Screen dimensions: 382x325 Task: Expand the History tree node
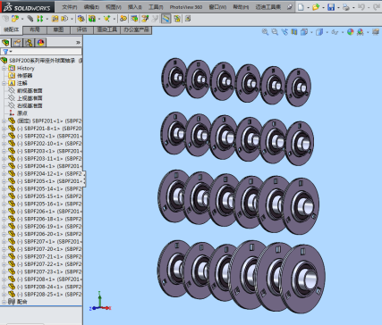pyautogui.click(x=4, y=68)
